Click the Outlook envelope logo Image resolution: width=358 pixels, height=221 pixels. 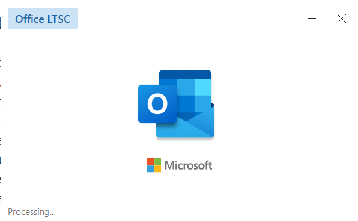(176, 104)
